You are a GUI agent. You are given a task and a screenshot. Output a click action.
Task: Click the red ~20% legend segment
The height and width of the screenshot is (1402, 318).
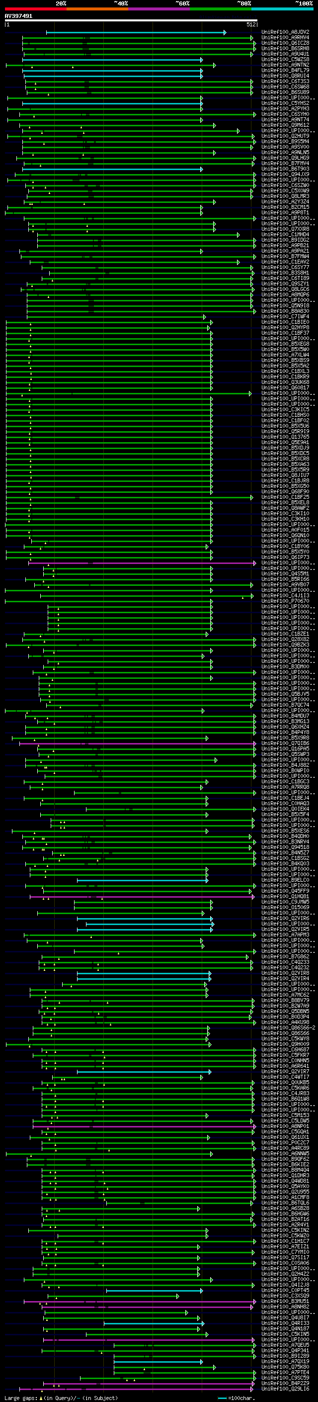click(x=35, y=9)
